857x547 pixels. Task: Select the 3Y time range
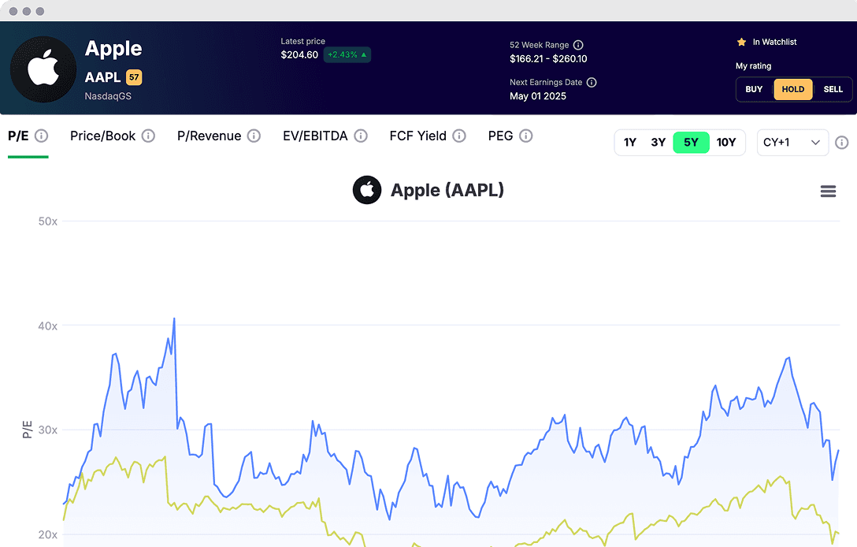(658, 142)
